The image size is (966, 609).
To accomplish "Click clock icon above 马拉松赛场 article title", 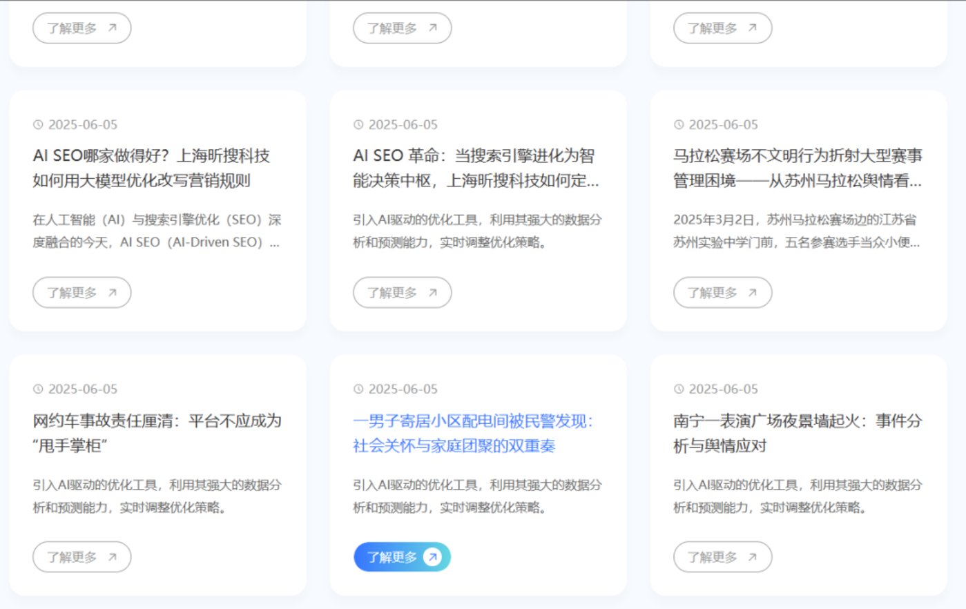I will pos(679,125).
